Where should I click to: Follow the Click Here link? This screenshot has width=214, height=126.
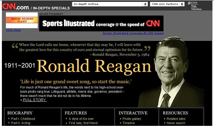click(13, 30)
